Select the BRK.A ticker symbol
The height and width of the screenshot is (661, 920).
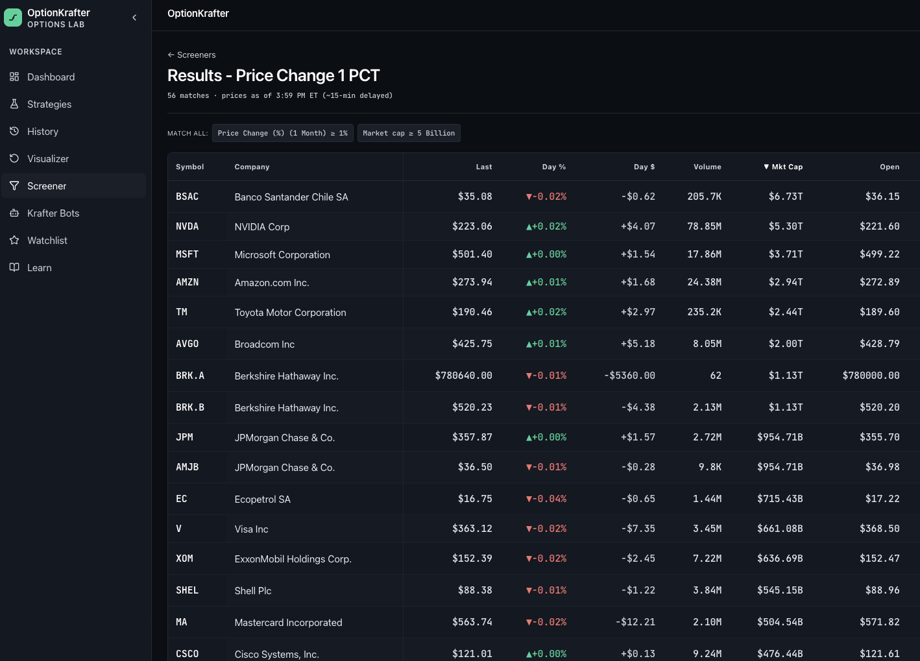[x=190, y=376]
